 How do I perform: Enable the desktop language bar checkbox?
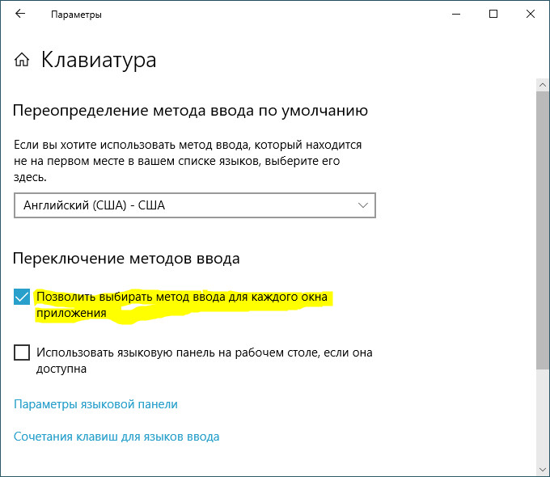[x=22, y=352]
